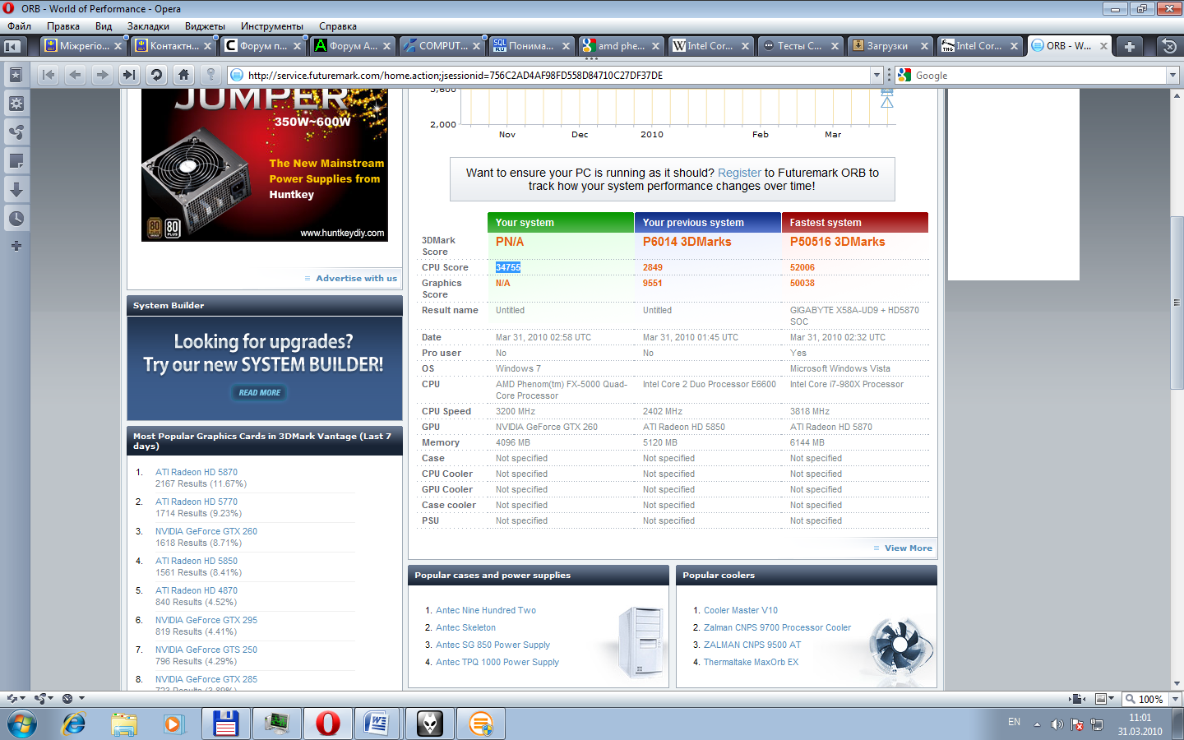Open the Widgets gear panel icon

point(16,104)
